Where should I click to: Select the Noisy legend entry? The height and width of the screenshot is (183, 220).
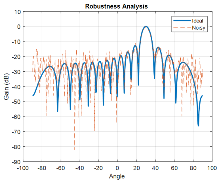(199, 28)
